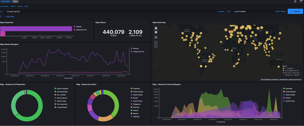Viewport: 304px width, 126px height.
Task: Toggle Unique Src IPs in Histogram legend
Action: (x=138, y=51)
